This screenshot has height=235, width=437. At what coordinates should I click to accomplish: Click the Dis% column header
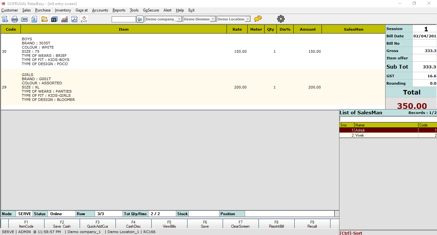[285, 29]
